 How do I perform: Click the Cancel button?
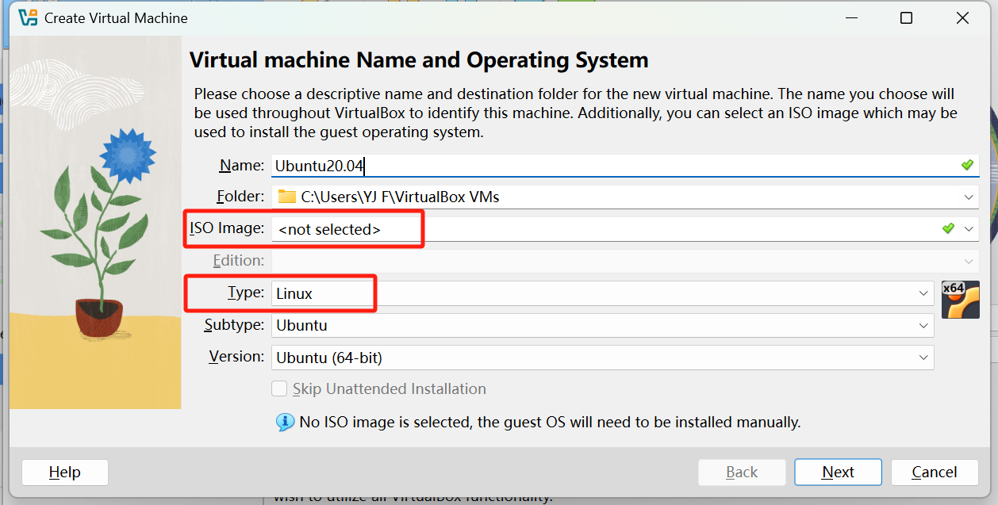coord(934,472)
